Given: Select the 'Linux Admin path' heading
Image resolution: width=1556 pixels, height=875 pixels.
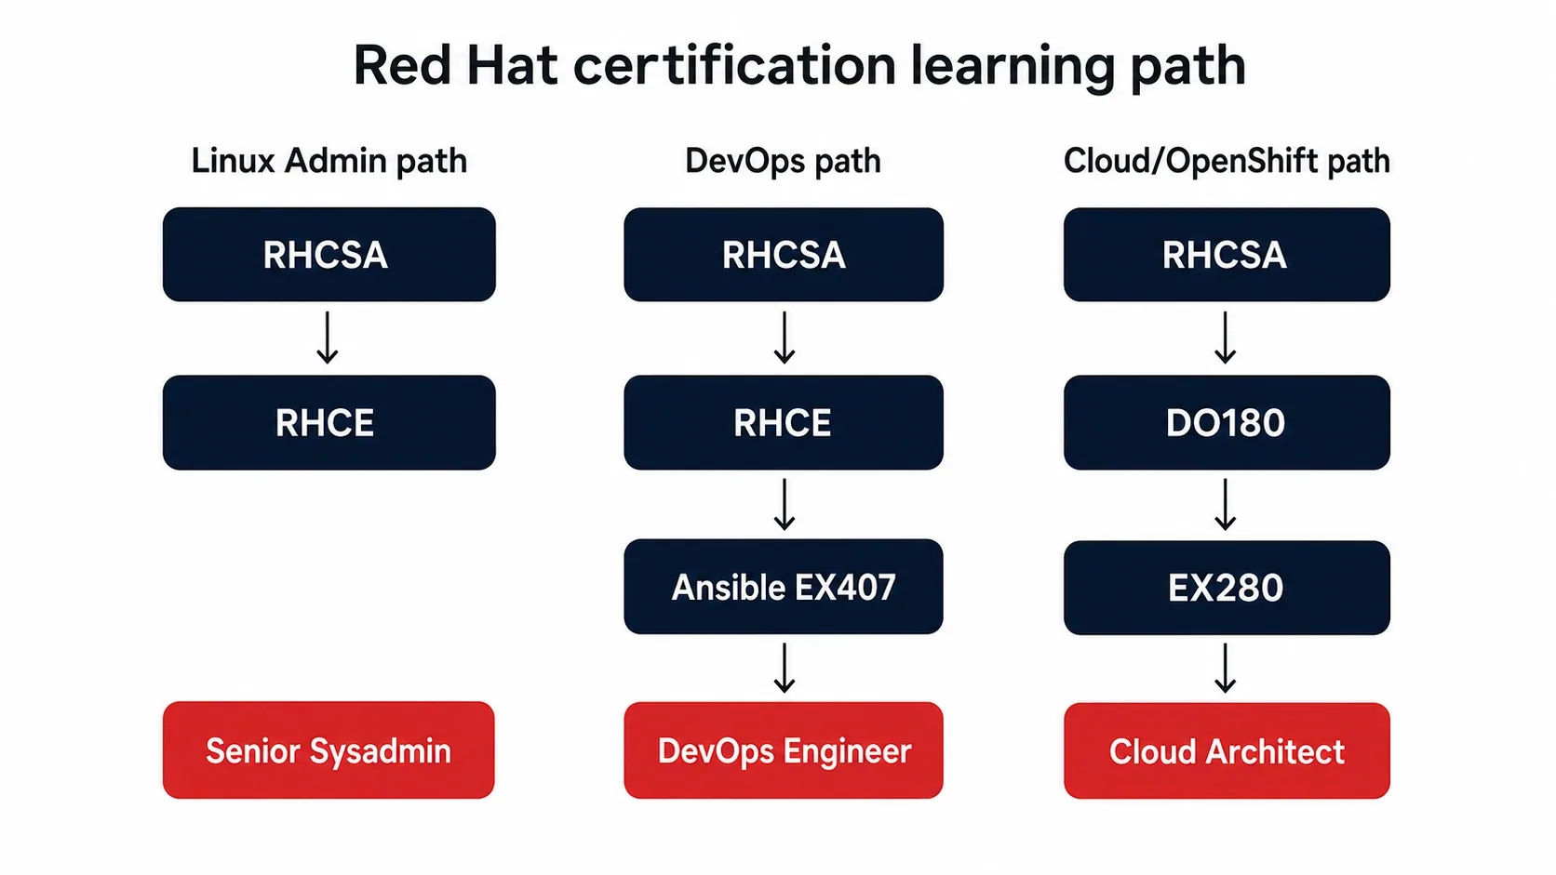Looking at the screenshot, I should pyautogui.click(x=329, y=162).
